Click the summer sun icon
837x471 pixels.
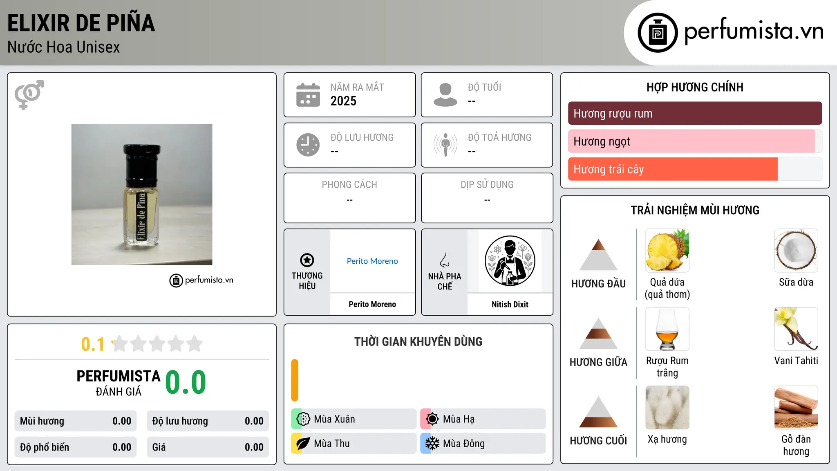coord(432,419)
